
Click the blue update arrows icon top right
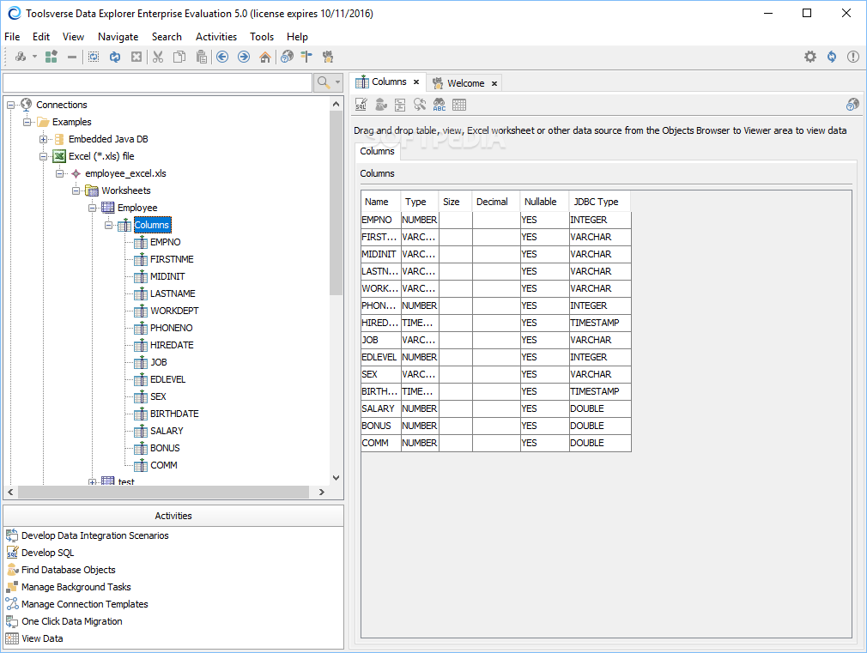point(832,57)
